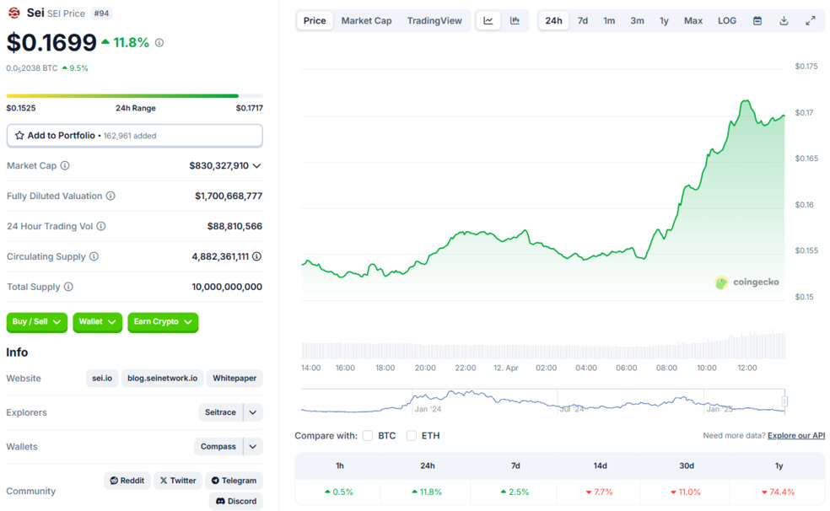The image size is (830, 511).
Task: Select Max time range
Action: pyautogui.click(x=693, y=20)
